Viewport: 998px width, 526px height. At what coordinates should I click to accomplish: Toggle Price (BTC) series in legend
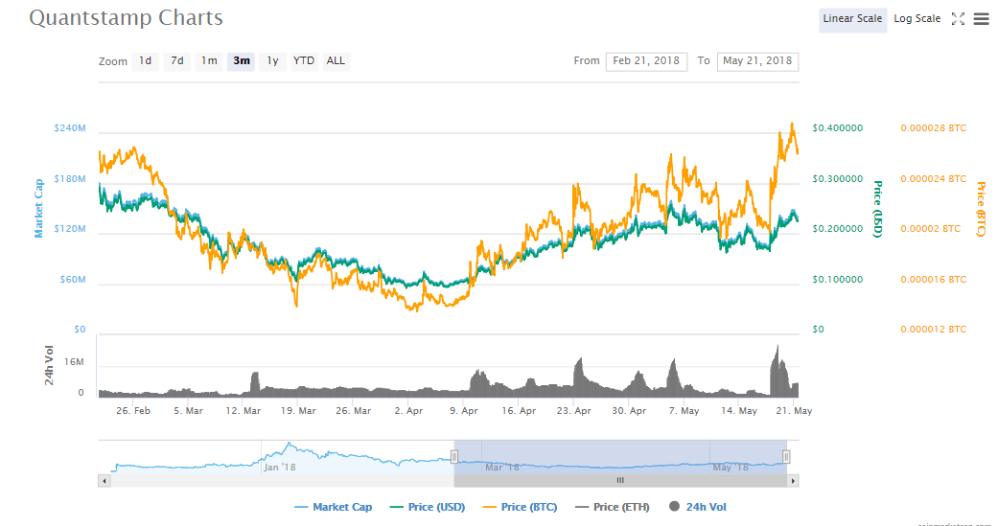[x=519, y=507]
